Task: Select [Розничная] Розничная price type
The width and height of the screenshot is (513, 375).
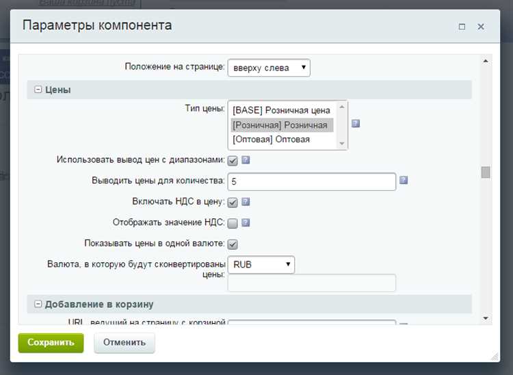Action: pos(282,125)
